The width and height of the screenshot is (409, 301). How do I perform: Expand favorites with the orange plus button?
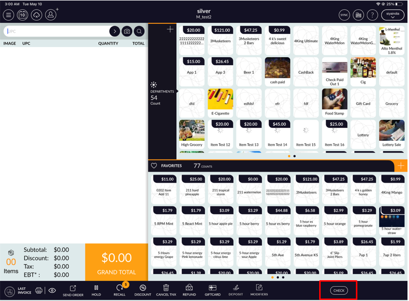pos(401,166)
